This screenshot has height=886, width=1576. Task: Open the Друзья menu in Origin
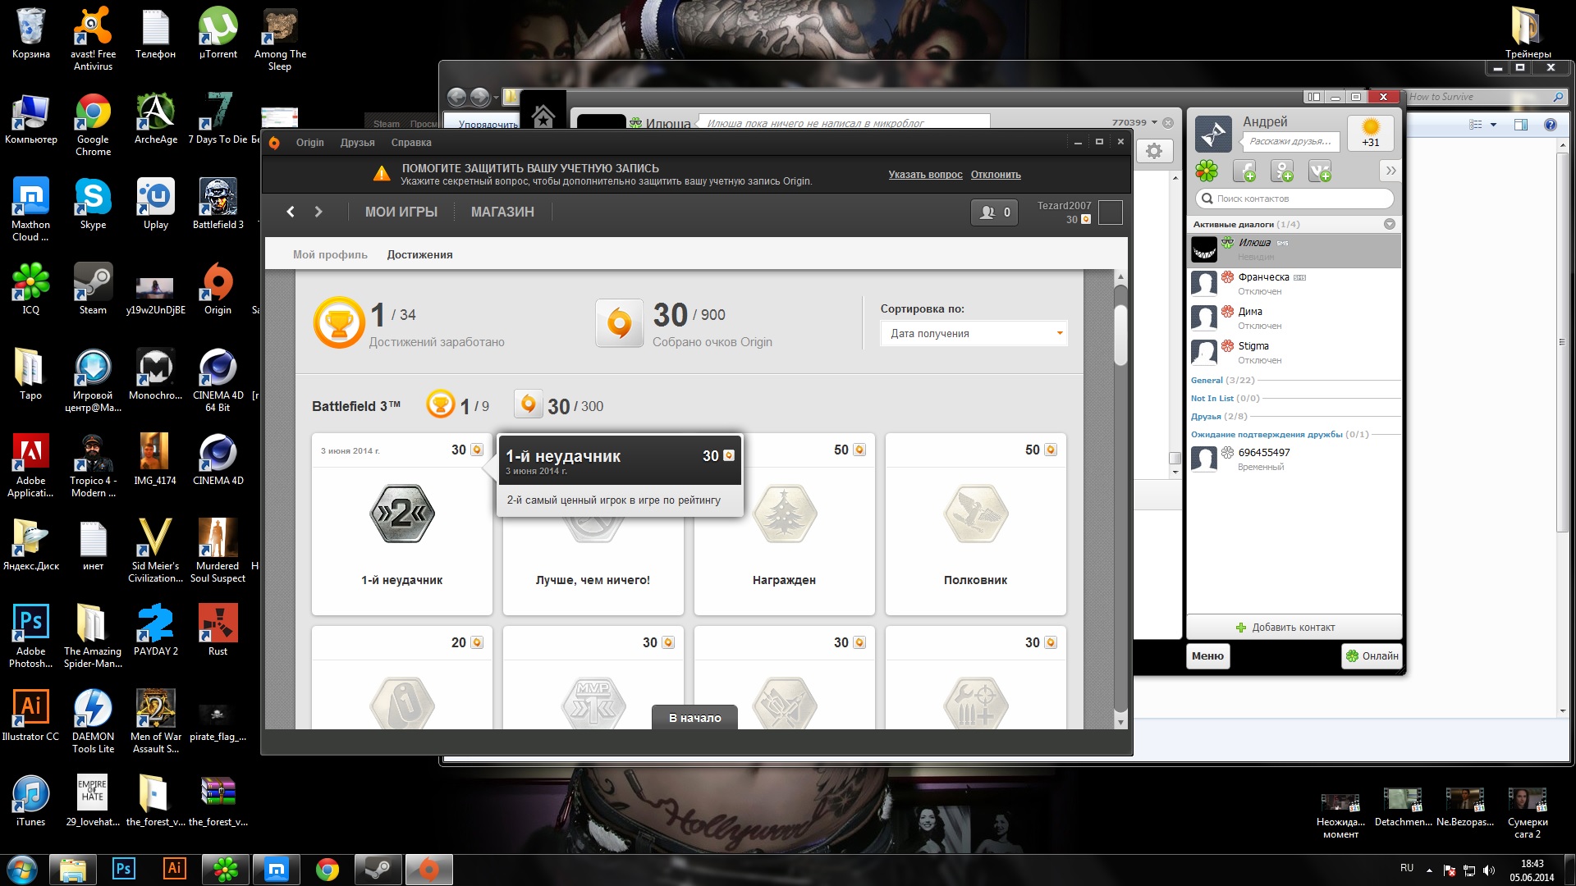pyautogui.click(x=358, y=143)
